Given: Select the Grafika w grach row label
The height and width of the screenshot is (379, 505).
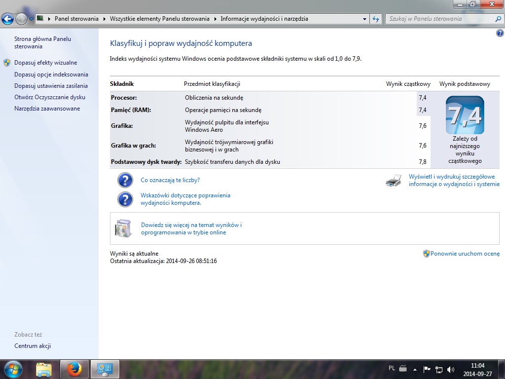Looking at the screenshot, I should coord(133,146).
